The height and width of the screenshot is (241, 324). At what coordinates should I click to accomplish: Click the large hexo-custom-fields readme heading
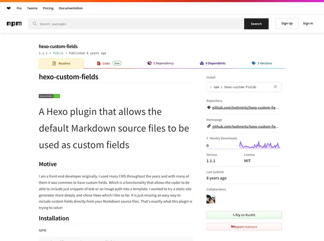point(69,77)
